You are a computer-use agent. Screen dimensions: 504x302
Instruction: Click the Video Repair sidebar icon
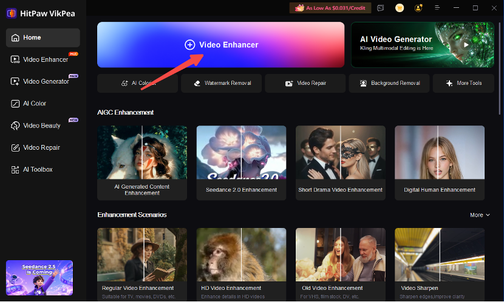tap(15, 147)
